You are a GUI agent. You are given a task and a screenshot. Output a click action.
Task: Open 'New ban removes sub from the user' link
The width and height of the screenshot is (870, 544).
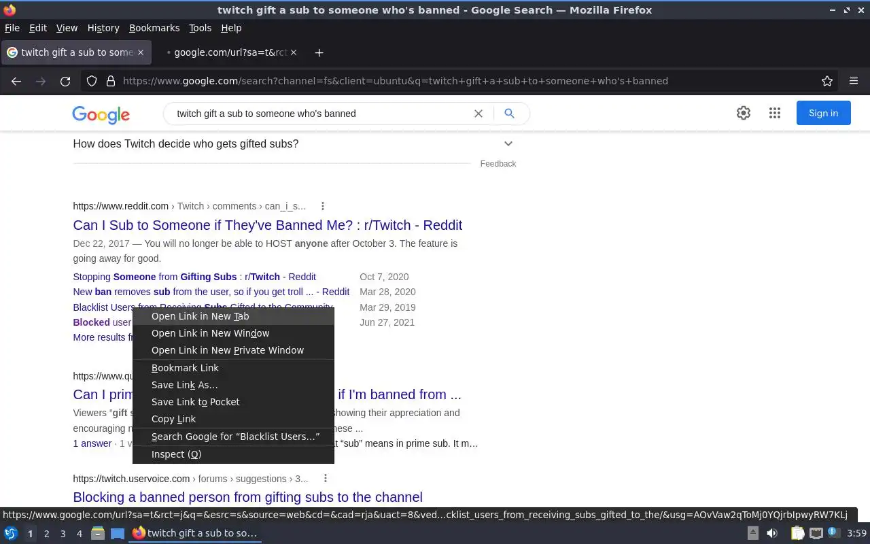[x=211, y=292]
